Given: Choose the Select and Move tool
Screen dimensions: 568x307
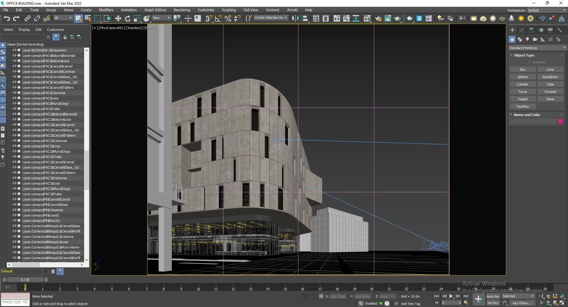Looking at the screenshot, I should pos(118,18).
